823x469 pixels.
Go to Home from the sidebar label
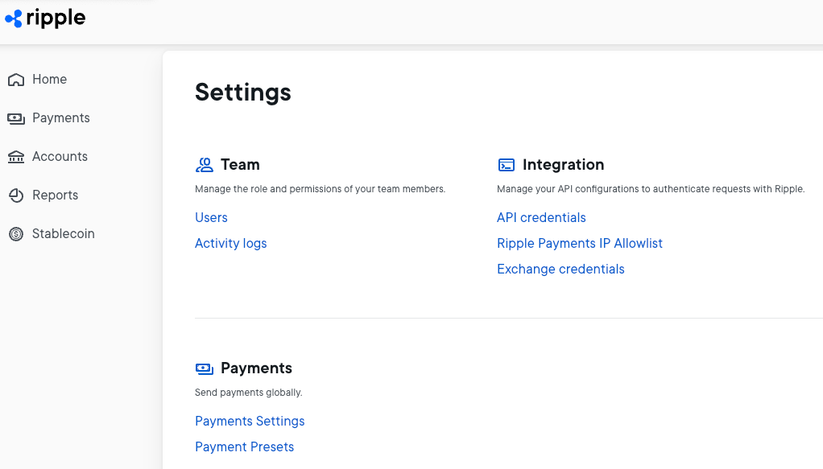tap(49, 80)
